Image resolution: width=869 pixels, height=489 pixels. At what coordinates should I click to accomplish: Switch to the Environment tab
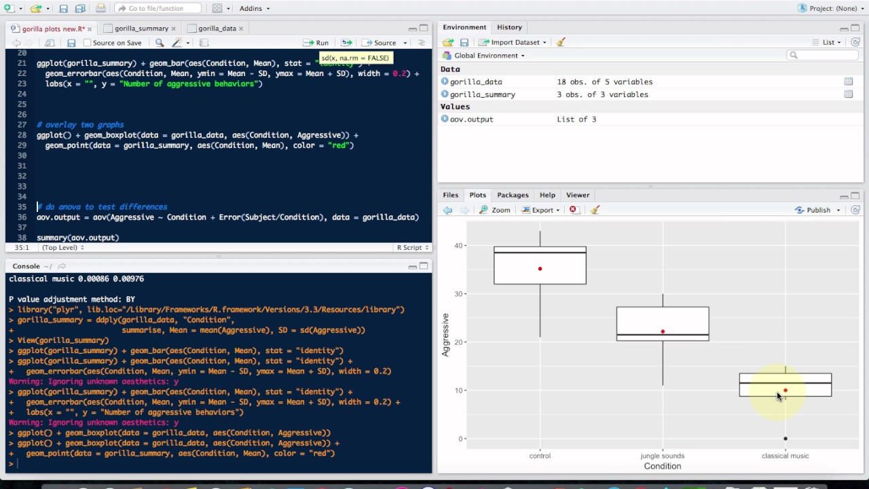pyautogui.click(x=464, y=27)
